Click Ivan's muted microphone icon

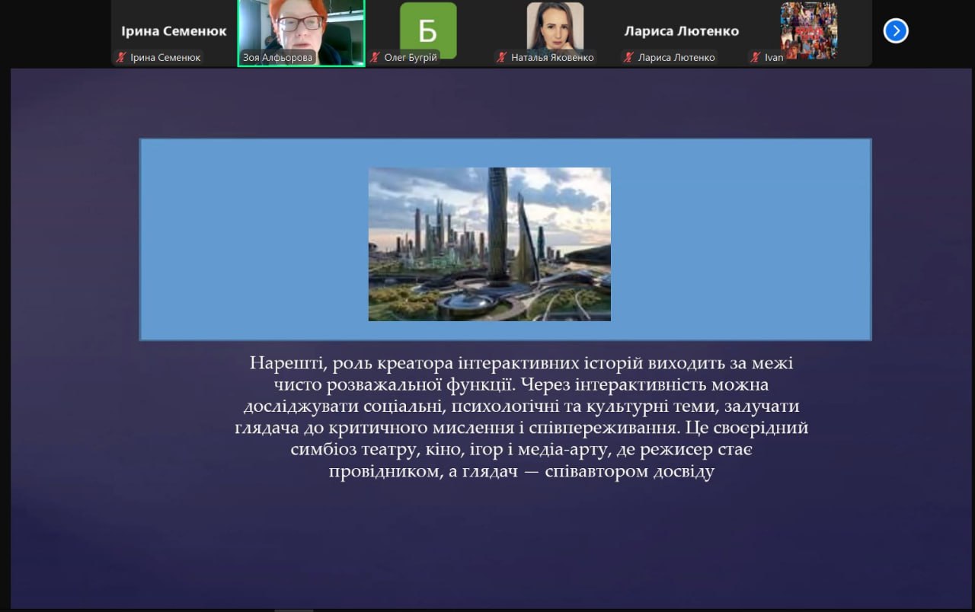(x=756, y=57)
